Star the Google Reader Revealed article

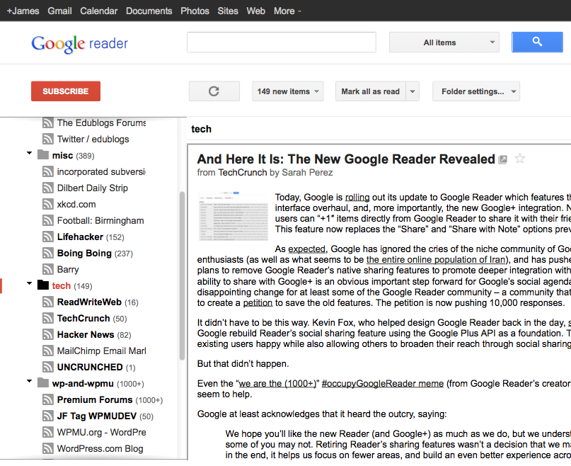click(519, 159)
